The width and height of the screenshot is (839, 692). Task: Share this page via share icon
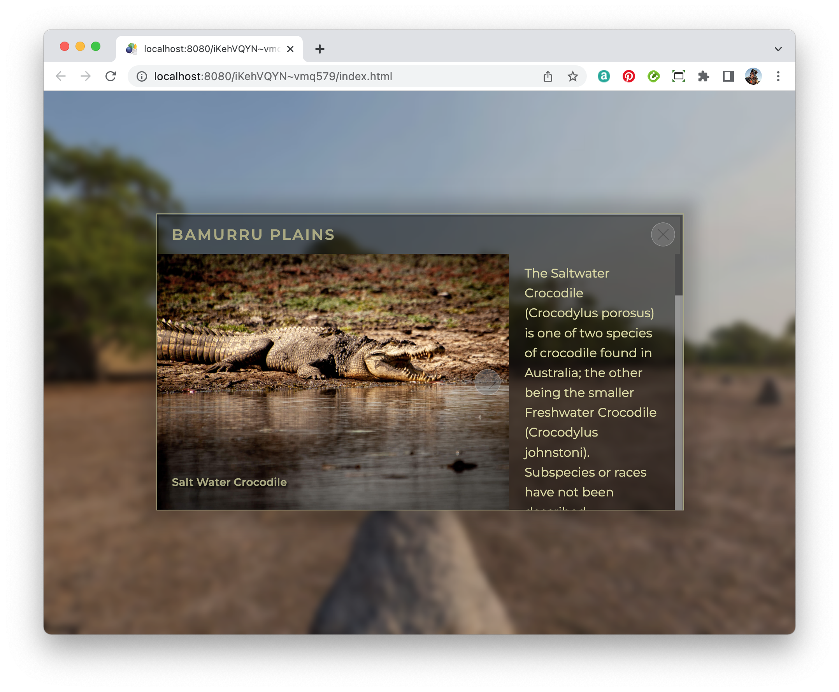pos(548,76)
